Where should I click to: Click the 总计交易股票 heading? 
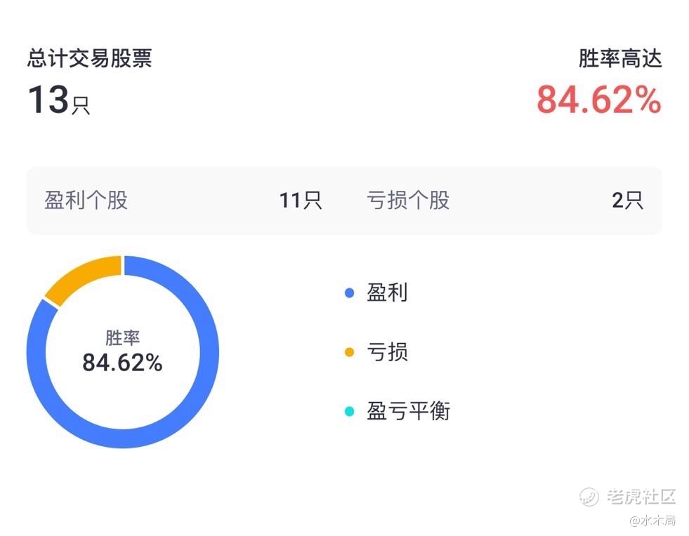pyautogui.click(x=90, y=59)
